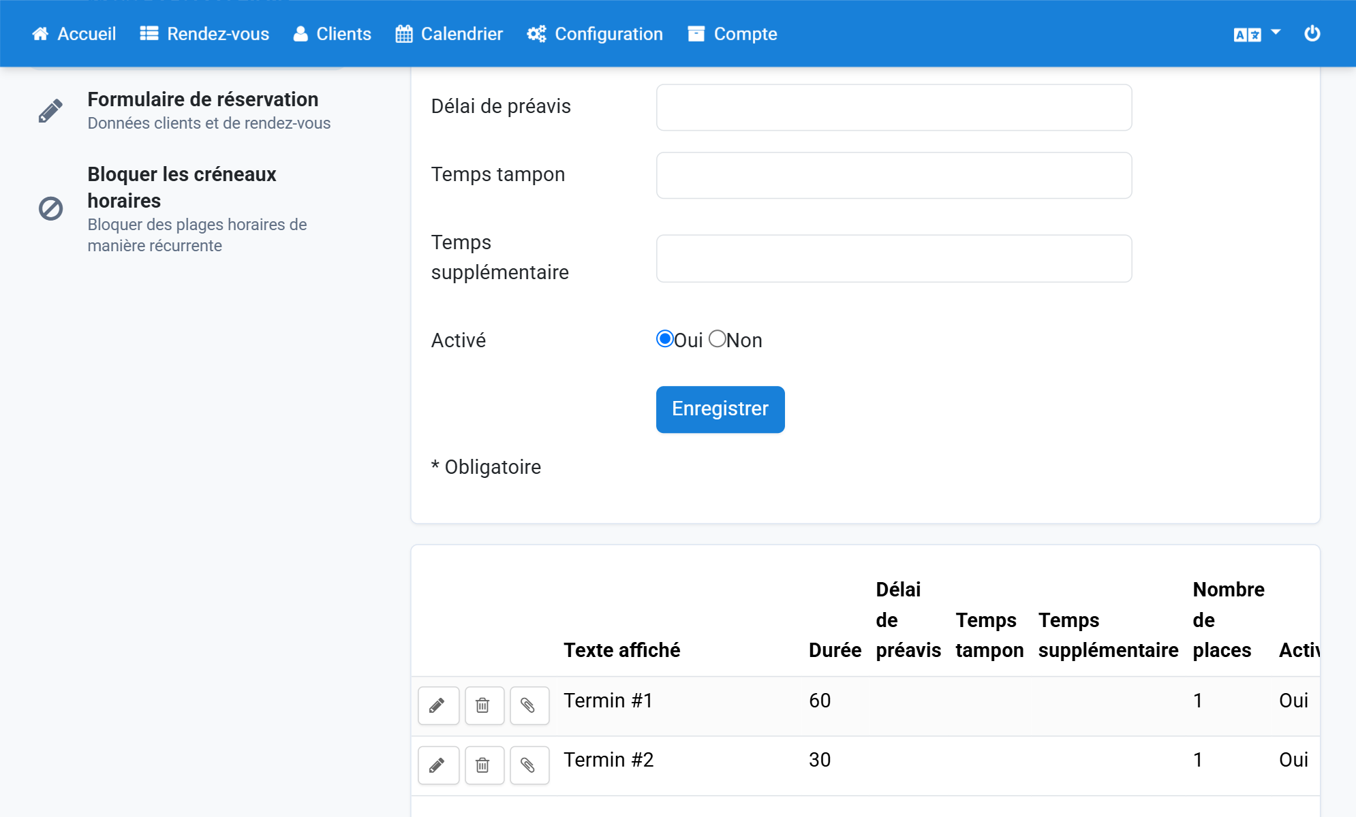Click the Oui value in Termin #1 row
Viewport: 1356px width, 817px height.
coord(1293,701)
